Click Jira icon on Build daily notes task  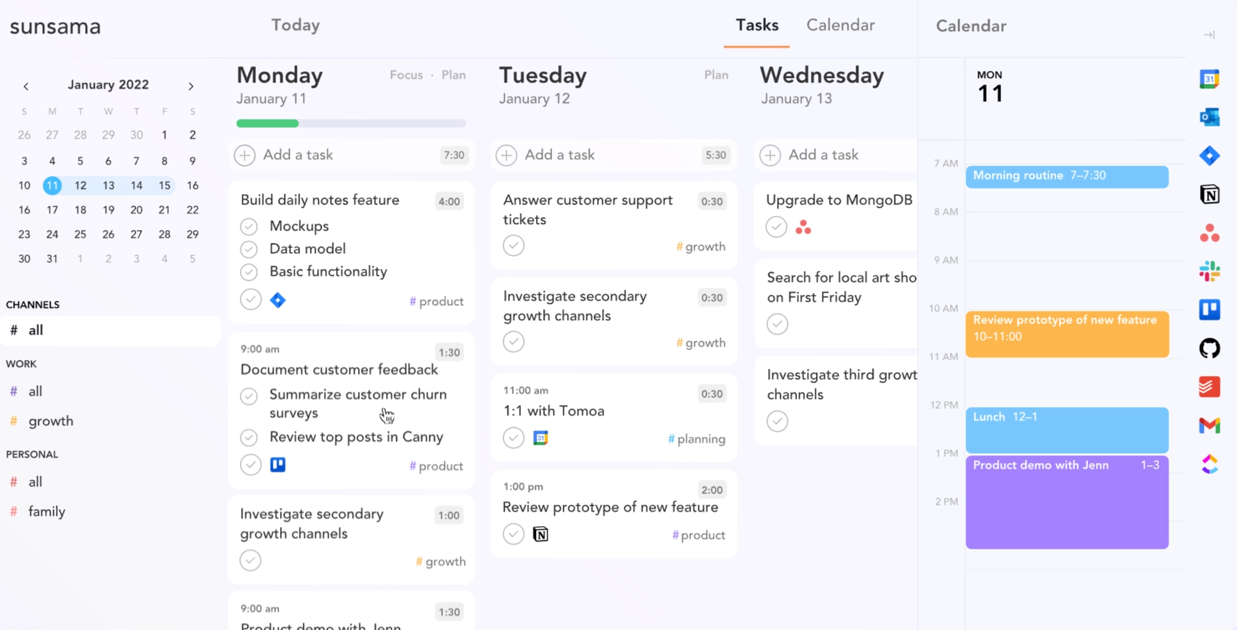tap(278, 300)
